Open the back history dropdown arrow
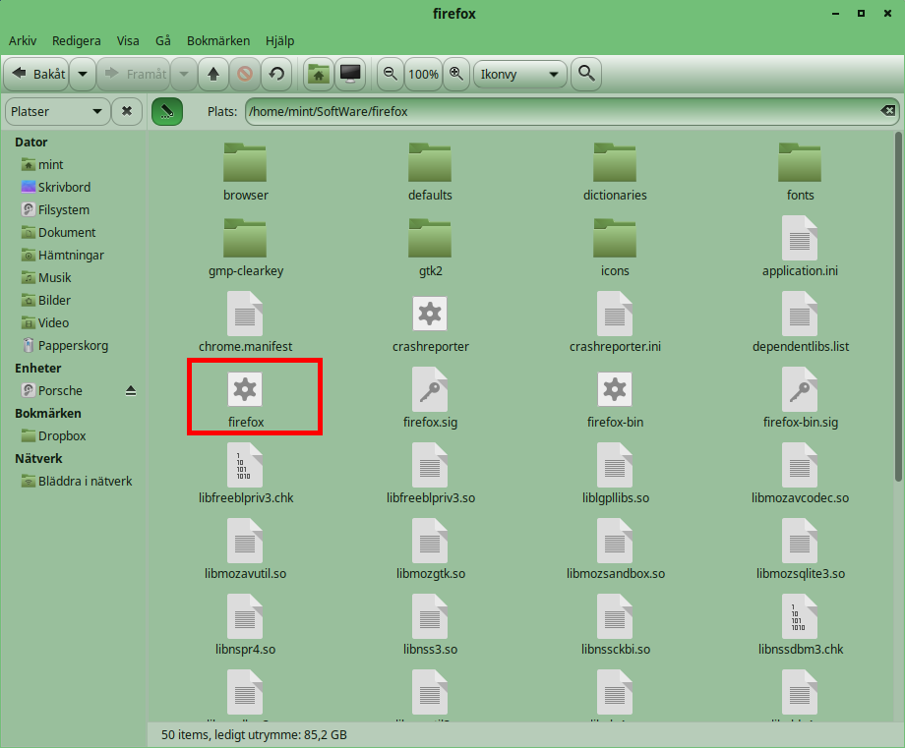The height and width of the screenshot is (748, 905). (x=83, y=74)
